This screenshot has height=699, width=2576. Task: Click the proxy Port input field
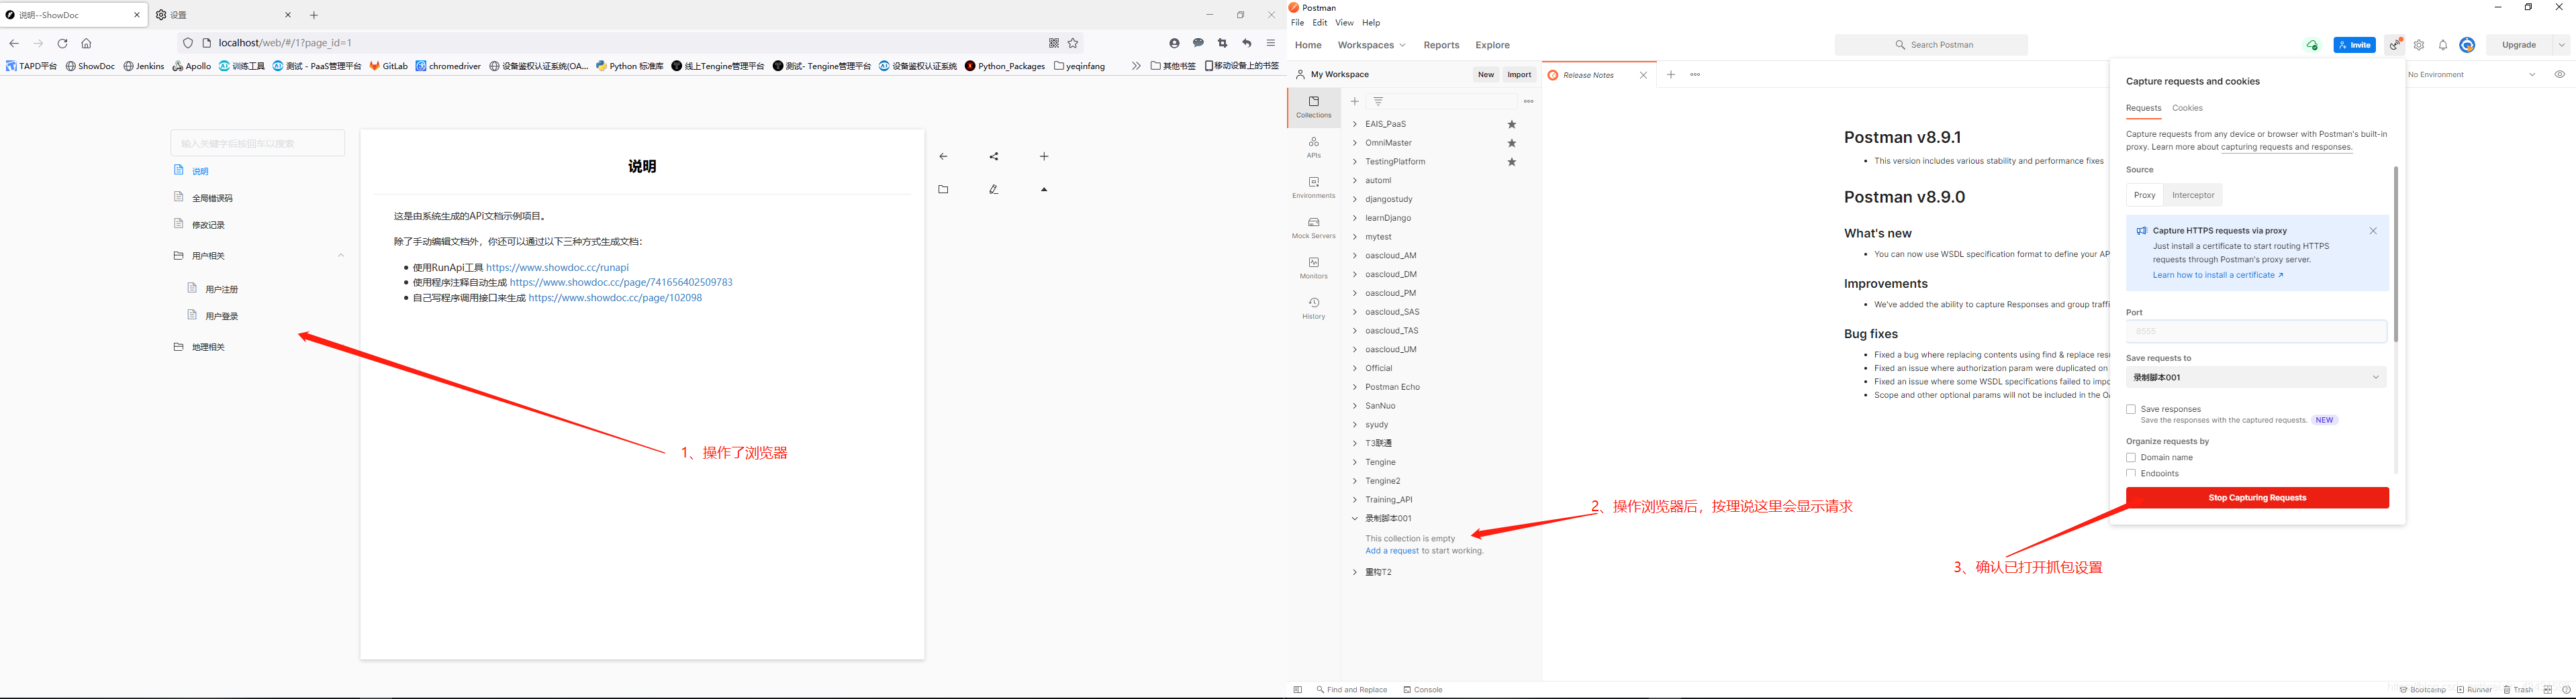point(2256,331)
